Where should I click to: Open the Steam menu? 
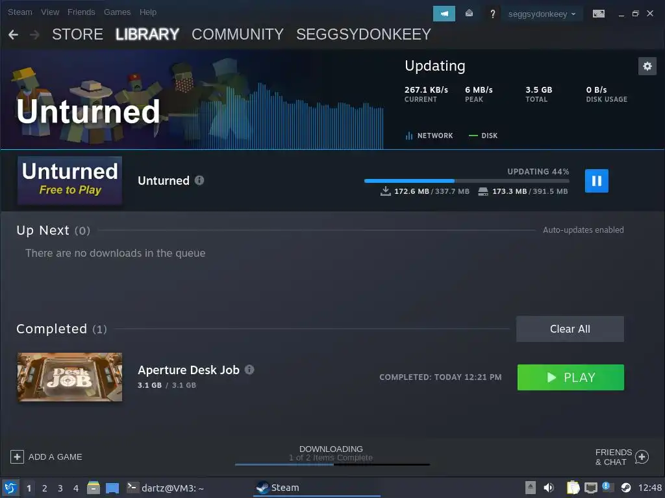[x=20, y=12]
